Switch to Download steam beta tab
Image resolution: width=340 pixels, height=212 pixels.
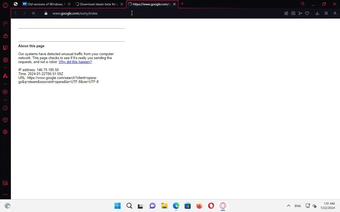coord(99,4)
